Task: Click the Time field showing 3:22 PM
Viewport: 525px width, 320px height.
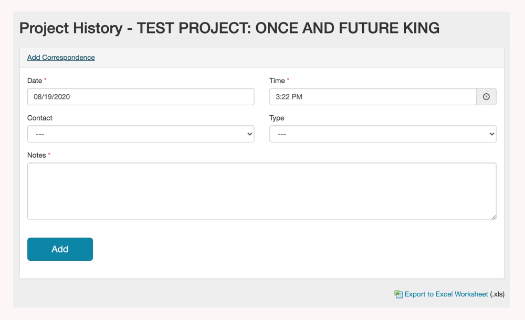Action: [x=373, y=97]
